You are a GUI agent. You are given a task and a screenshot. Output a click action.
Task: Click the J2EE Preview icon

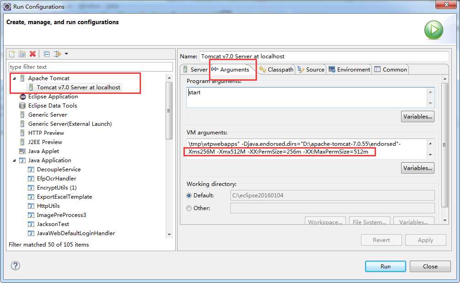tap(22, 142)
